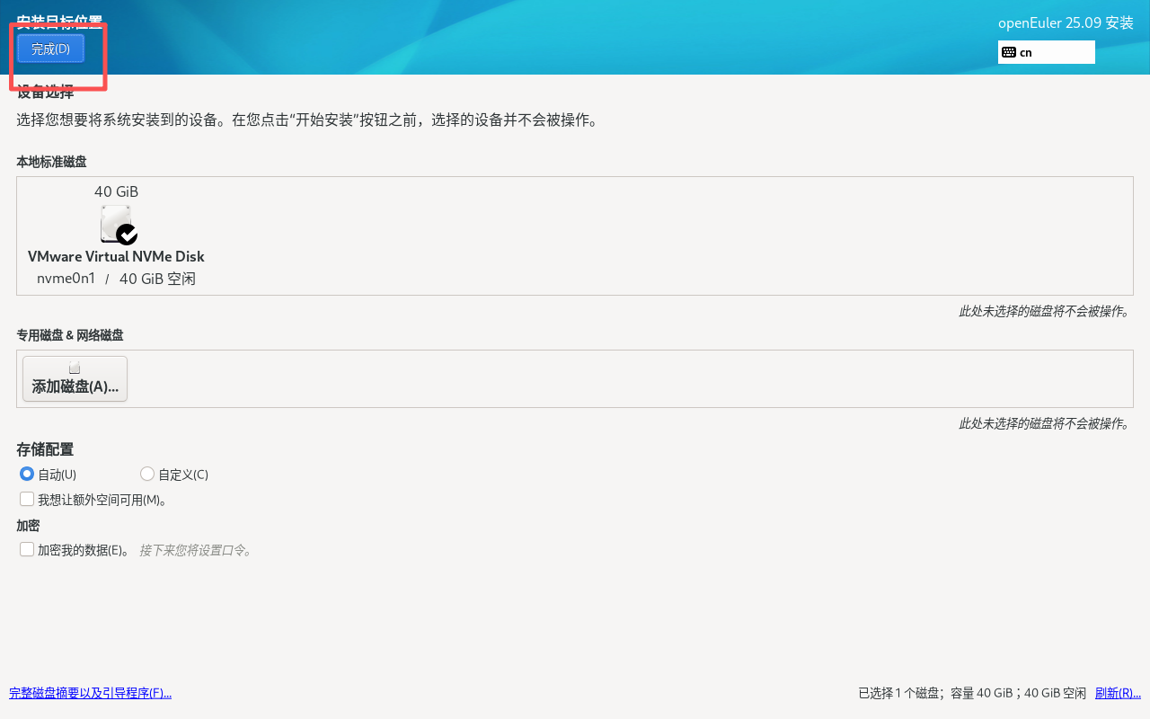Select the 自动(U) automatic storage radio button
The image size is (1150, 719).
(27, 474)
